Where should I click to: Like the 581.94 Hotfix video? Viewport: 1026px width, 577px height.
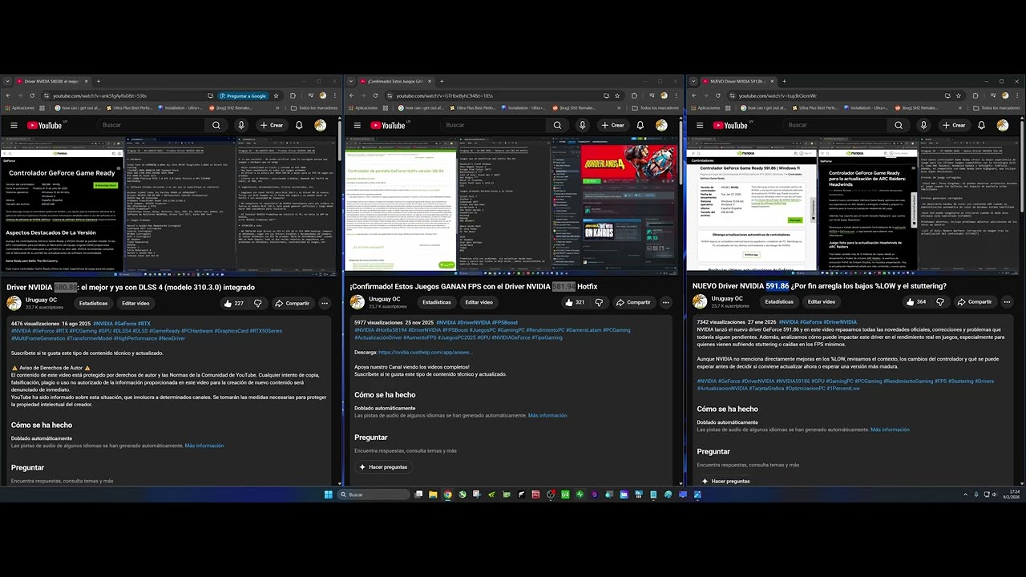point(575,302)
